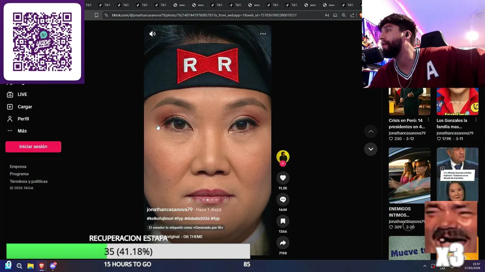This screenshot has width=485, height=272.
Task: Open Windows Start button in taskbar
Action: pyautogui.click(x=8, y=266)
